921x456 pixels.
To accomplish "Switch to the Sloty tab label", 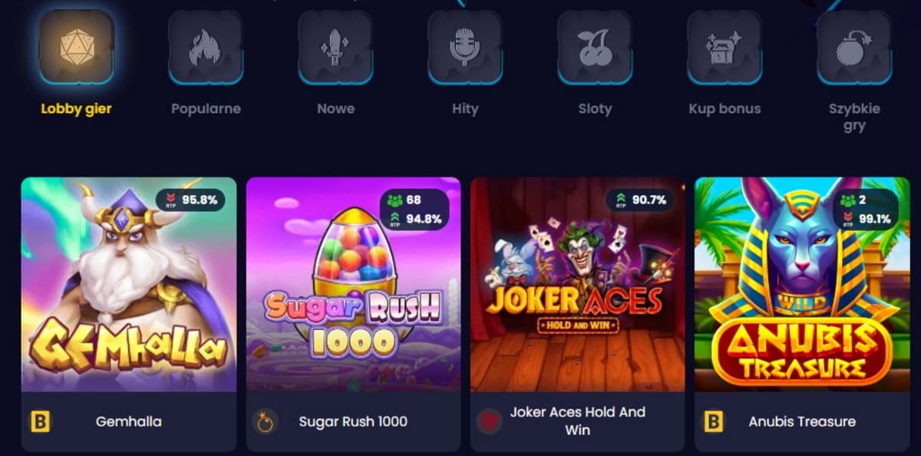I will [595, 109].
